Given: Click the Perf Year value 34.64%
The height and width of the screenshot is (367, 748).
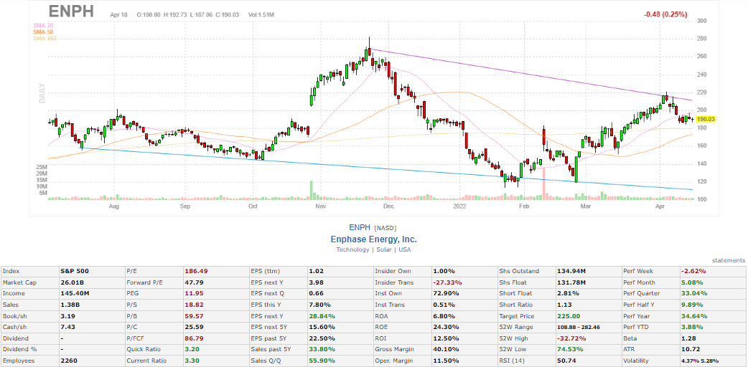Looking at the screenshot, I should point(694,316).
